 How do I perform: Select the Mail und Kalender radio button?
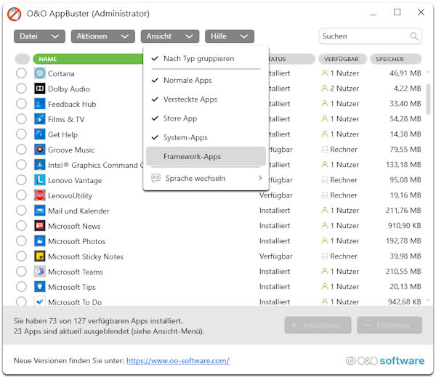[x=21, y=211]
